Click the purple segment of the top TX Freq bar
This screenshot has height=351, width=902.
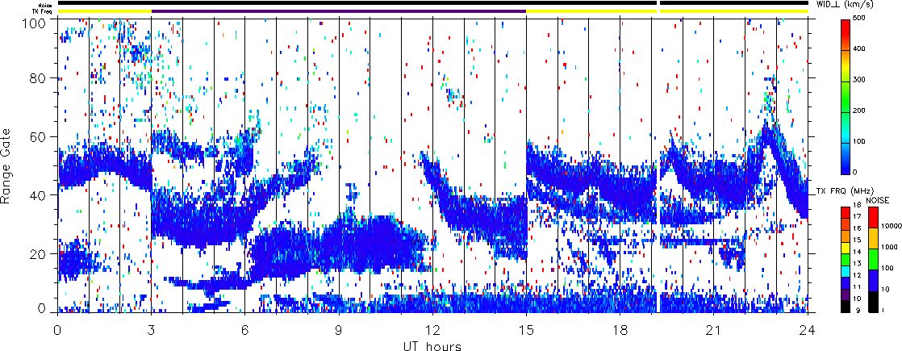pyautogui.click(x=339, y=11)
